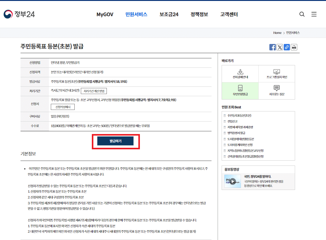Open 무인민원발급 shortcut
Viewport: 326px width, 240px height.
tap(240, 91)
